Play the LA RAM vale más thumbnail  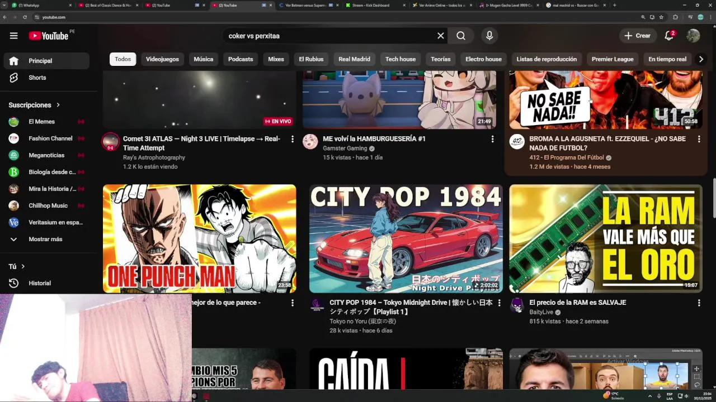606,238
